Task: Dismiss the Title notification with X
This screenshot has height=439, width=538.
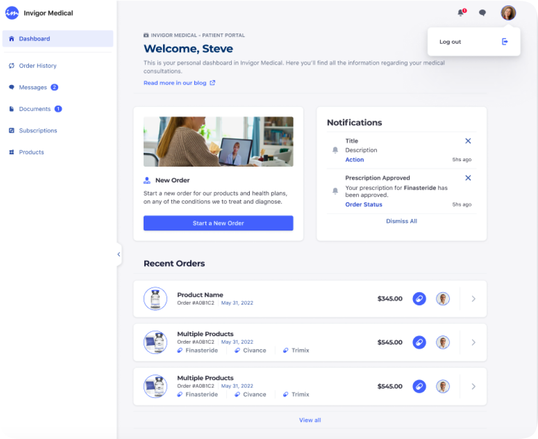Action: [468, 141]
